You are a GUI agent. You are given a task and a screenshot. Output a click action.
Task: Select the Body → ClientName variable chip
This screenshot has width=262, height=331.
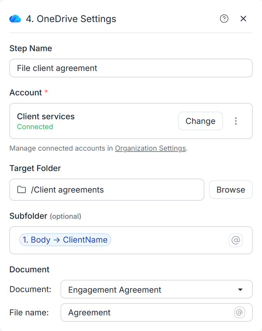(65, 240)
